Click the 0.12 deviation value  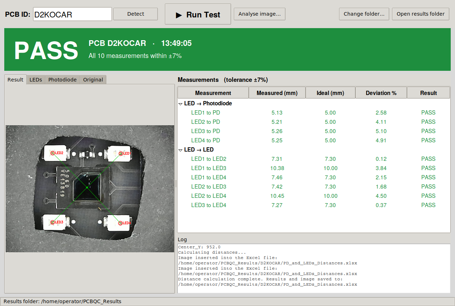[x=381, y=159]
